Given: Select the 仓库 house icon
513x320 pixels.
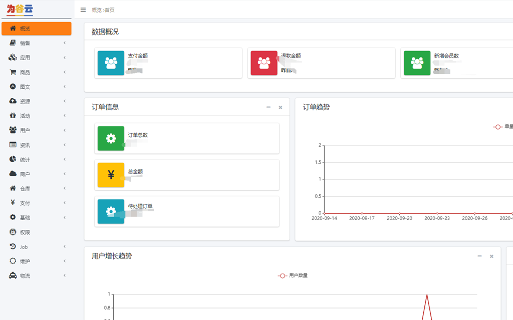Looking at the screenshot, I should 13,188.
